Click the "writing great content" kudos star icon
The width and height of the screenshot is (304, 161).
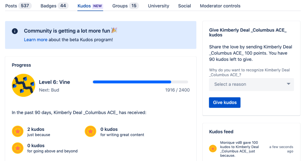point(90,131)
